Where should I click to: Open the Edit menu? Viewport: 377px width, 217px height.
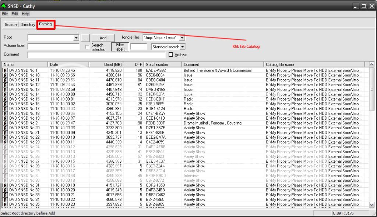(15, 14)
